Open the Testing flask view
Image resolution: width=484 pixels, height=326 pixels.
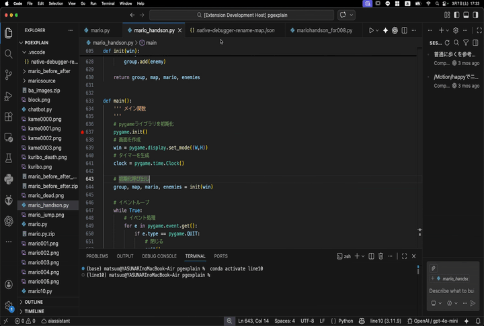pyautogui.click(x=9, y=158)
